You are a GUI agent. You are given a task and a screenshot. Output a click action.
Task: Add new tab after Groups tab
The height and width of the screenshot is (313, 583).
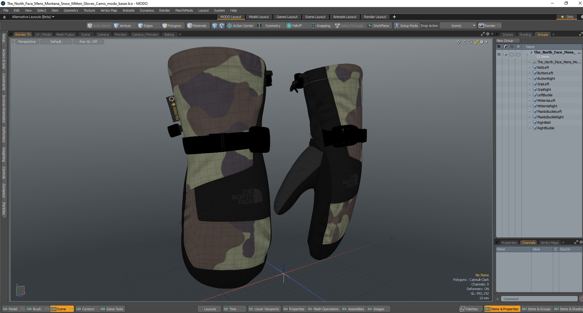tap(553, 35)
